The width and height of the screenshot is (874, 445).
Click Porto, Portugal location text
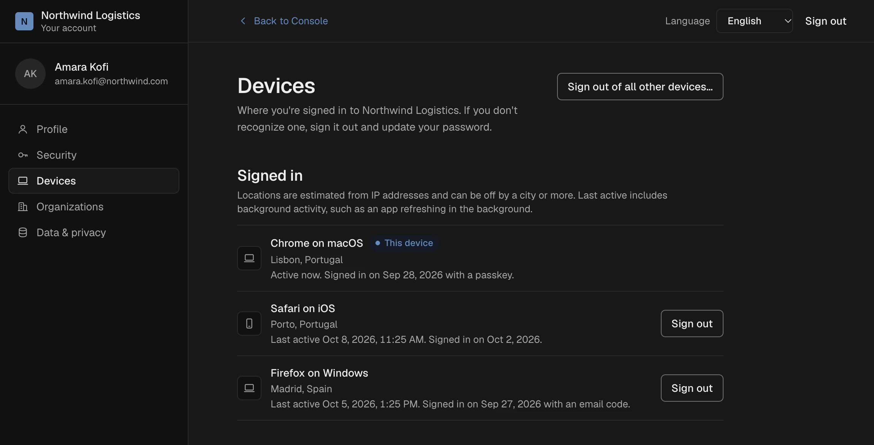coord(304,324)
